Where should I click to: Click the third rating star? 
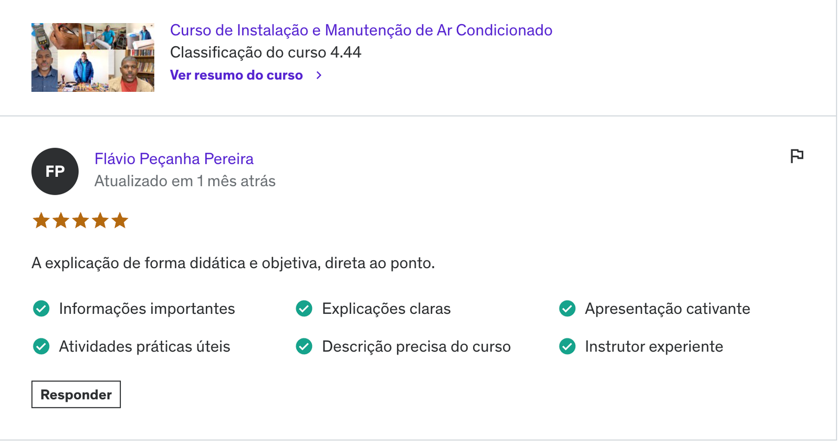click(80, 220)
